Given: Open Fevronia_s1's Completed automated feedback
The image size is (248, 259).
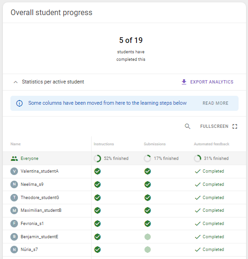Looking at the screenshot, I should click(x=209, y=224).
